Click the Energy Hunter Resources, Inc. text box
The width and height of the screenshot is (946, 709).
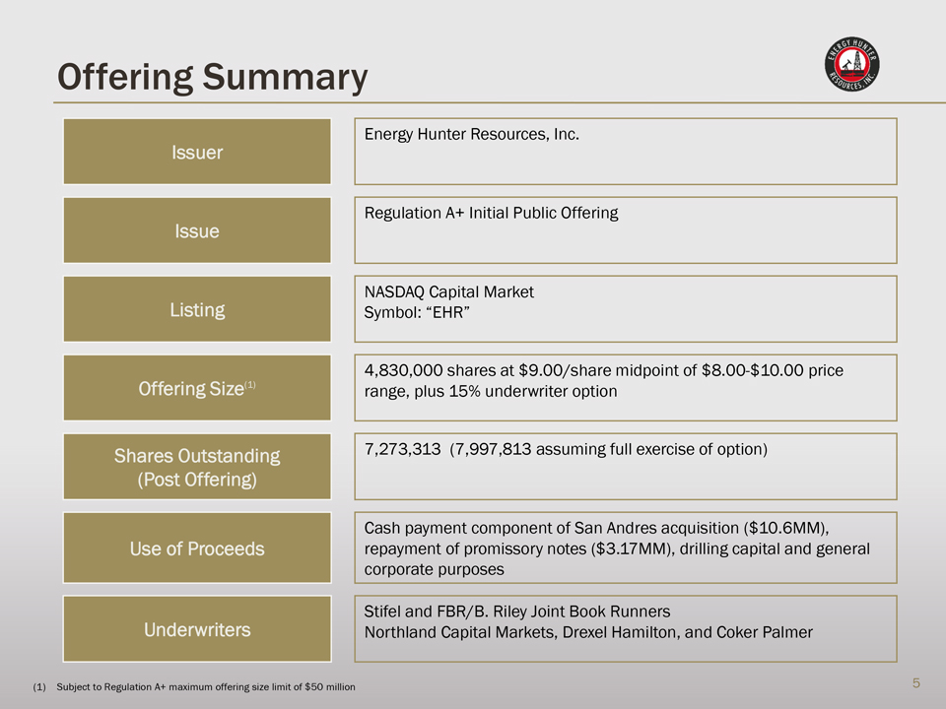click(x=625, y=152)
